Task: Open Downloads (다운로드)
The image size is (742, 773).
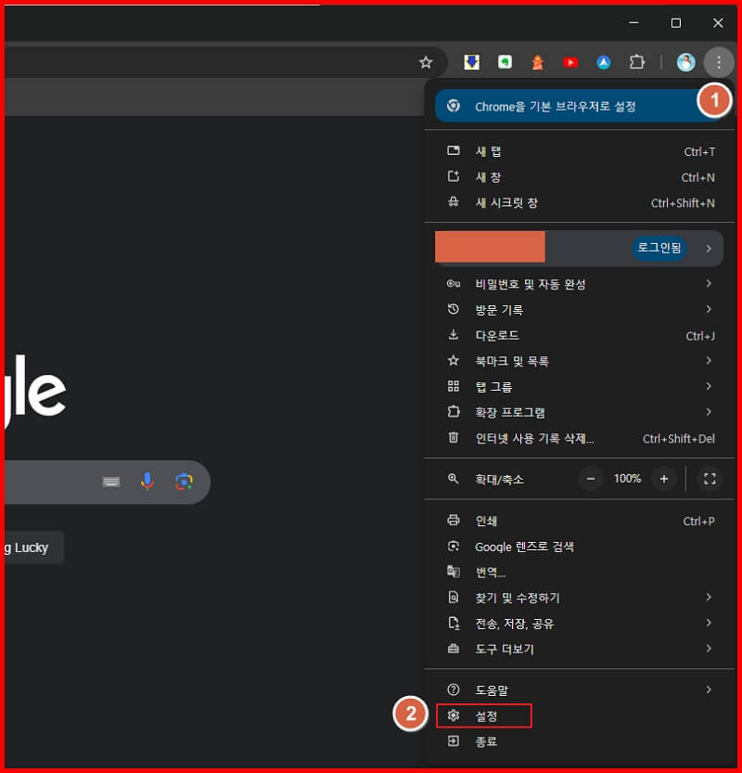Action: 581,335
